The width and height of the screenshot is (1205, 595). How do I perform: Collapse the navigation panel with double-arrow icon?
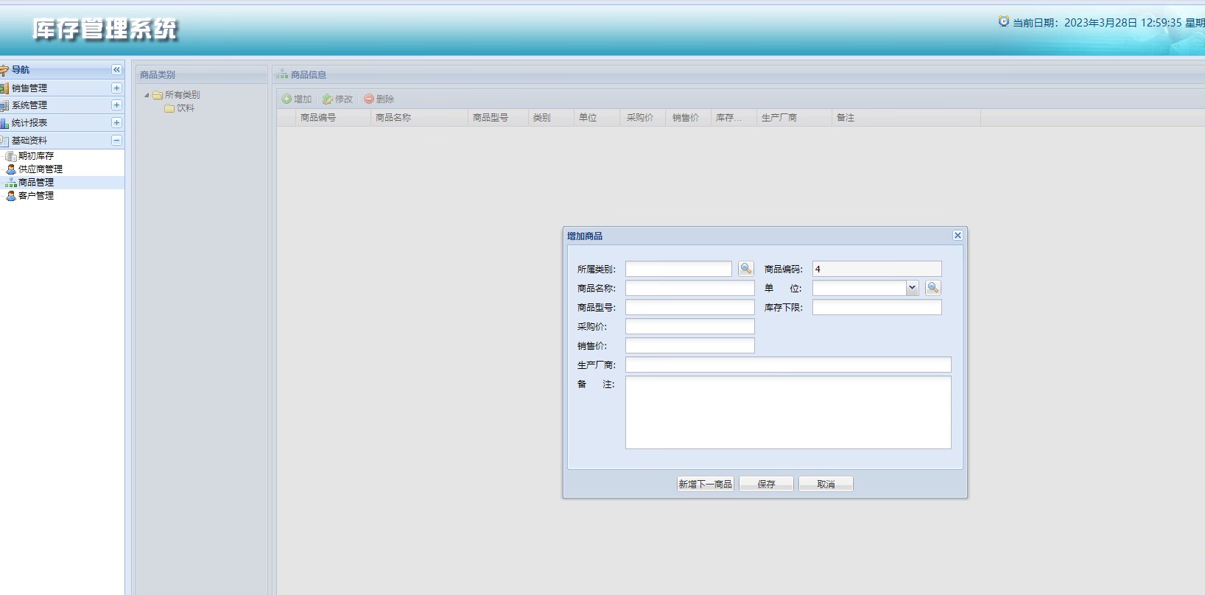(116, 70)
